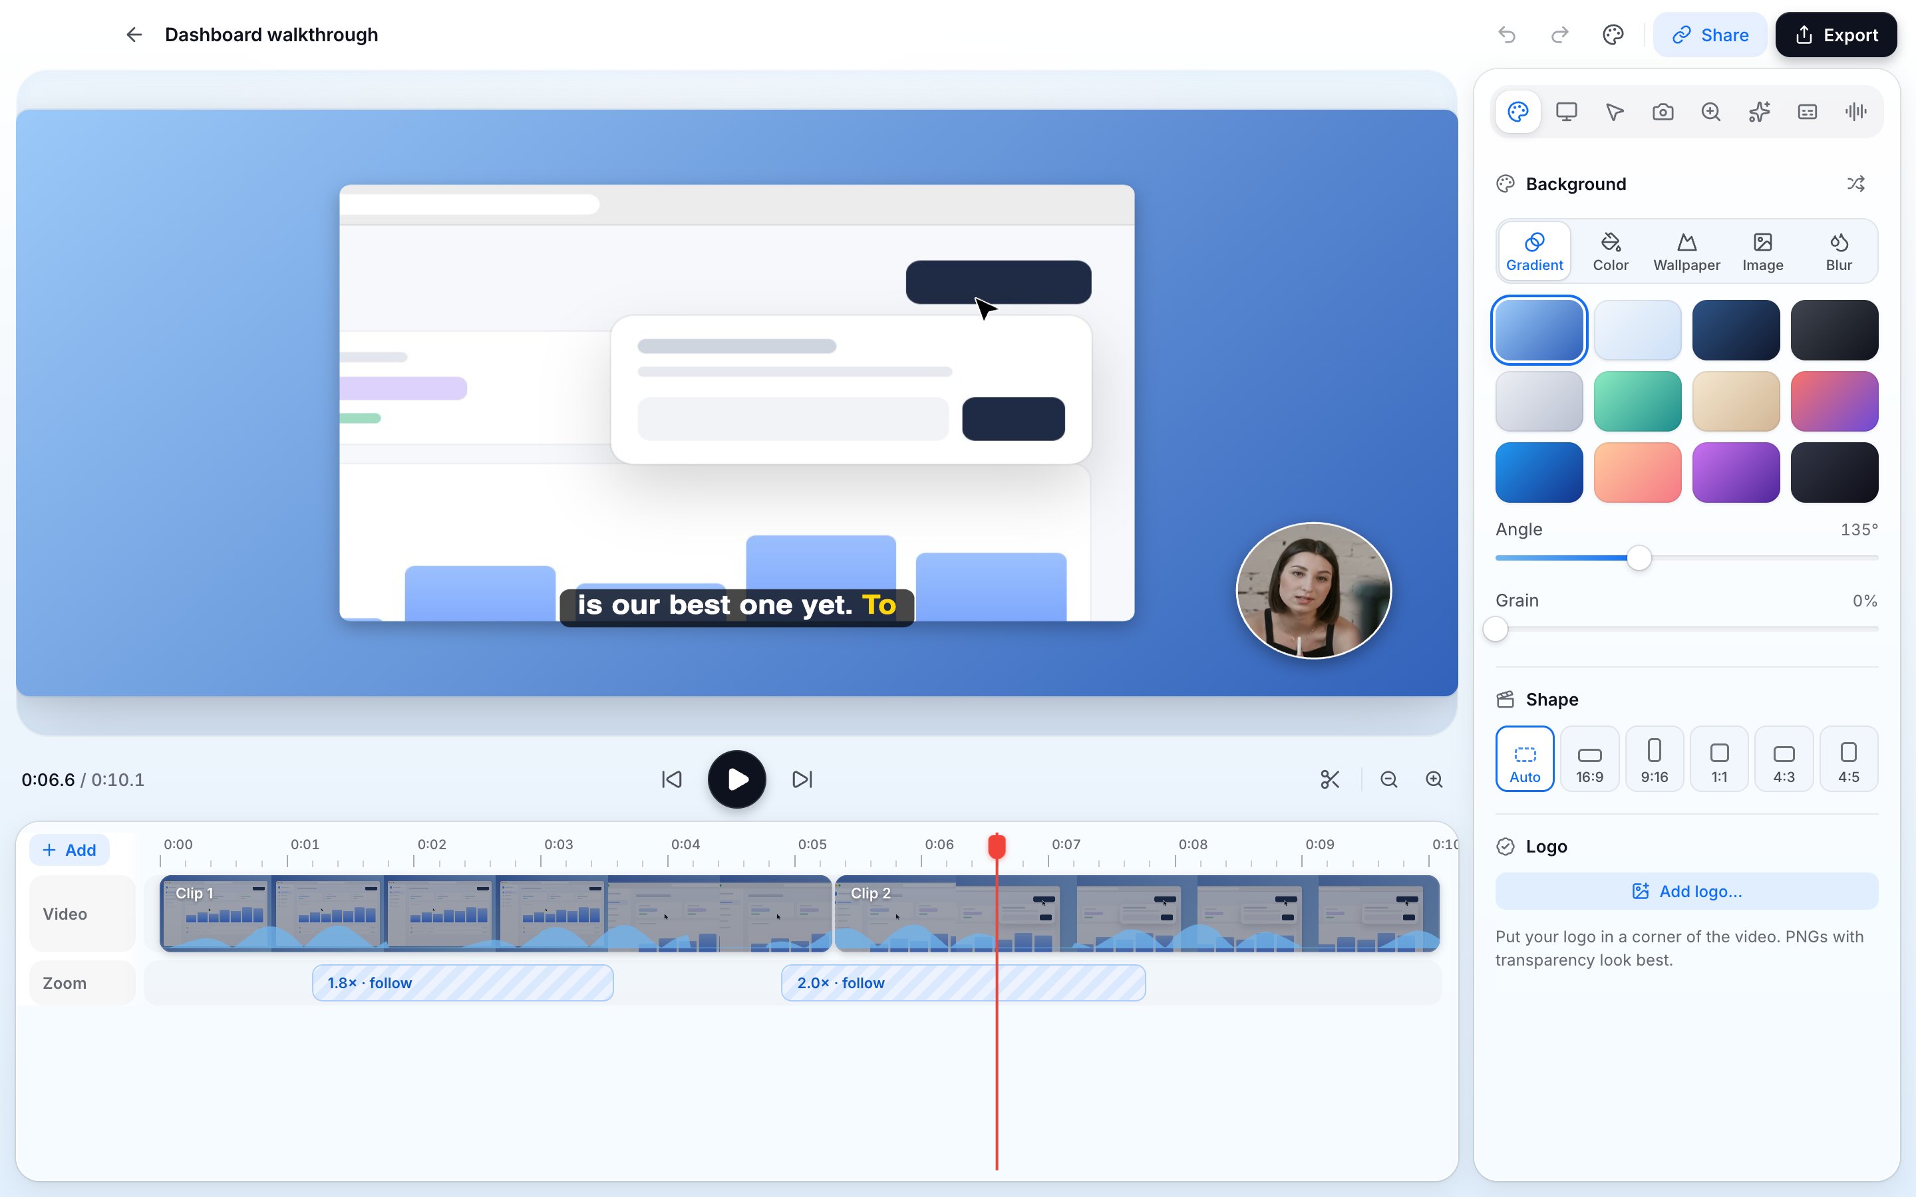The height and width of the screenshot is (1197, 1916).
Task: Click the Angle slider handle
Action: [1639, 558]
